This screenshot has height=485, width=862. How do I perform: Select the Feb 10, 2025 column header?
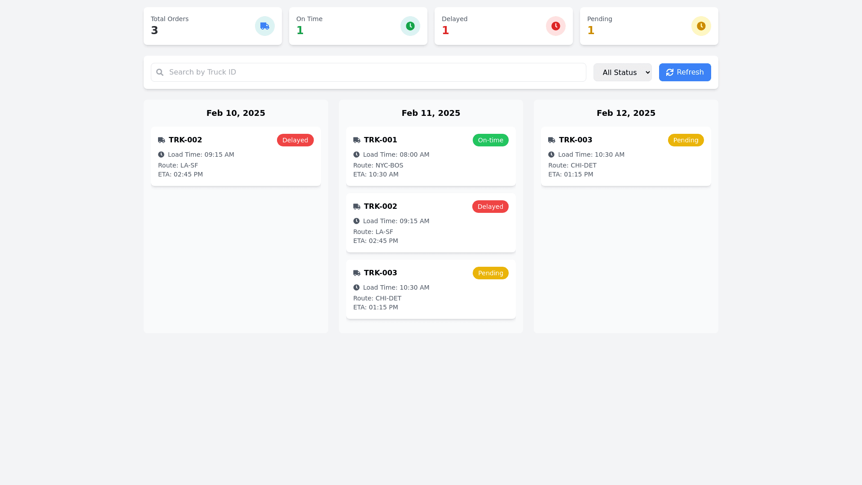point(236,113)
